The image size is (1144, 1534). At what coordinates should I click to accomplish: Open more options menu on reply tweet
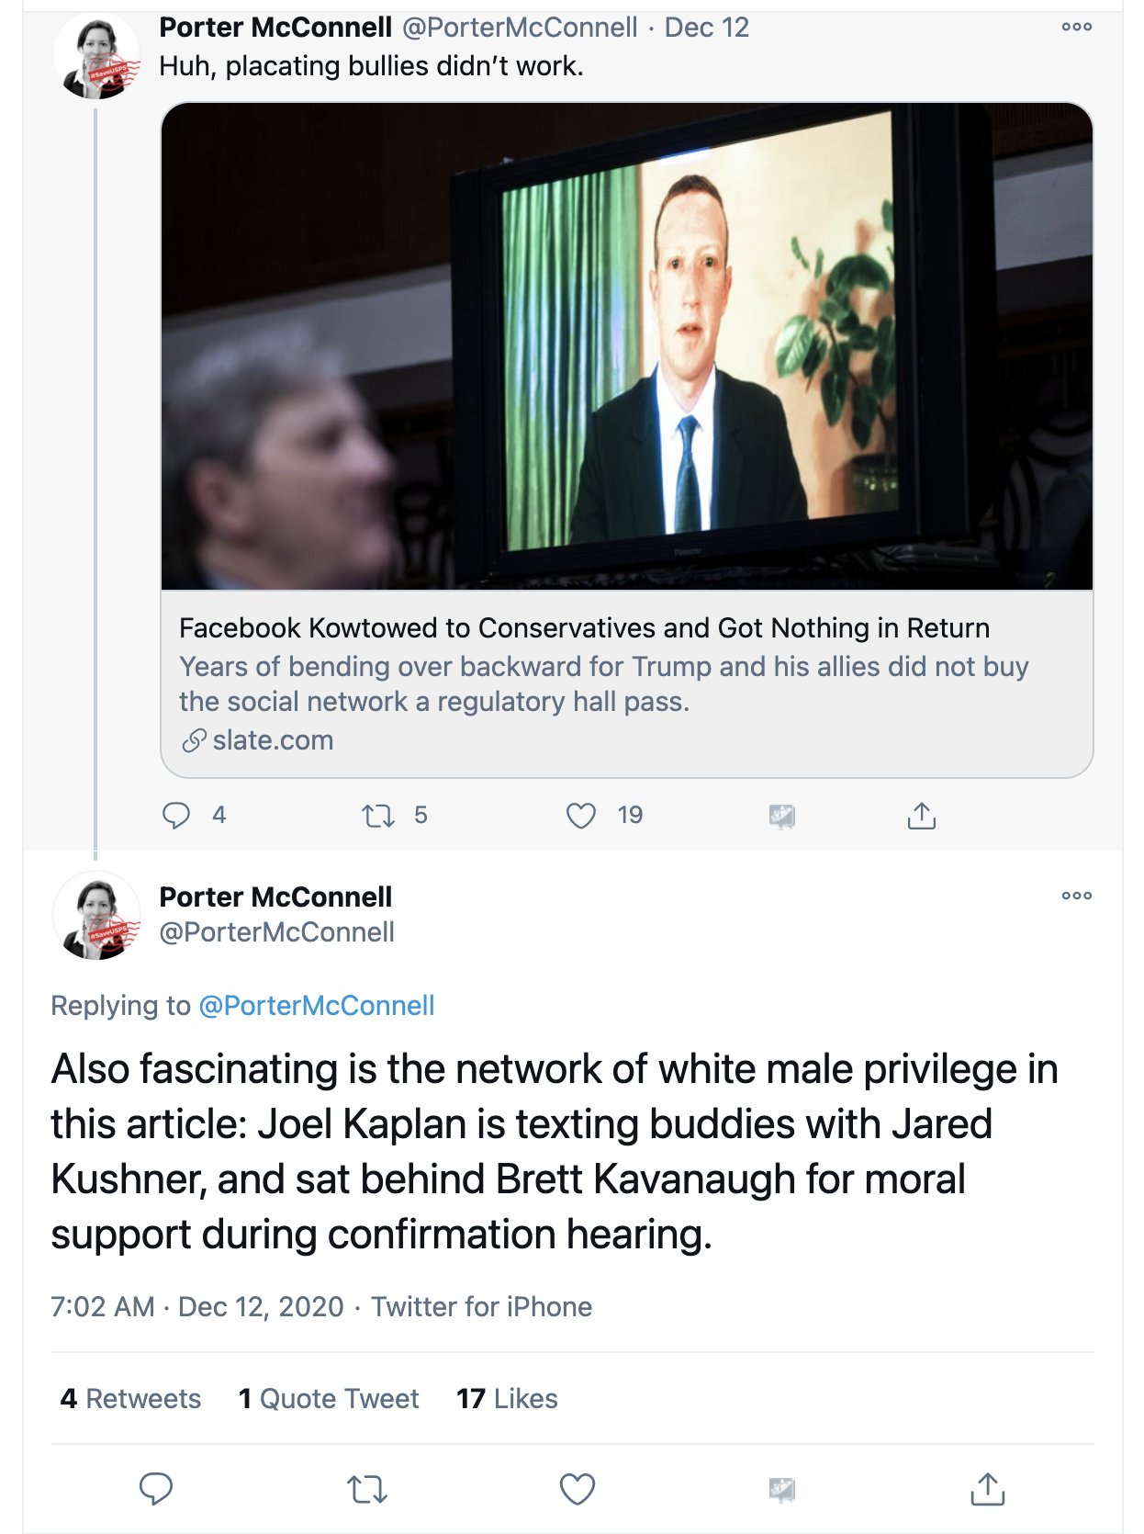(1076, 896)
